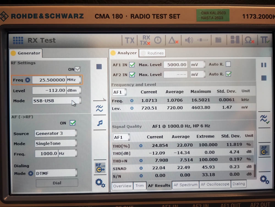The width and height of the screenshot is (275, 207).
Task: Switch to the AF Spectrum tab
Action: click(x=185, y=185)
